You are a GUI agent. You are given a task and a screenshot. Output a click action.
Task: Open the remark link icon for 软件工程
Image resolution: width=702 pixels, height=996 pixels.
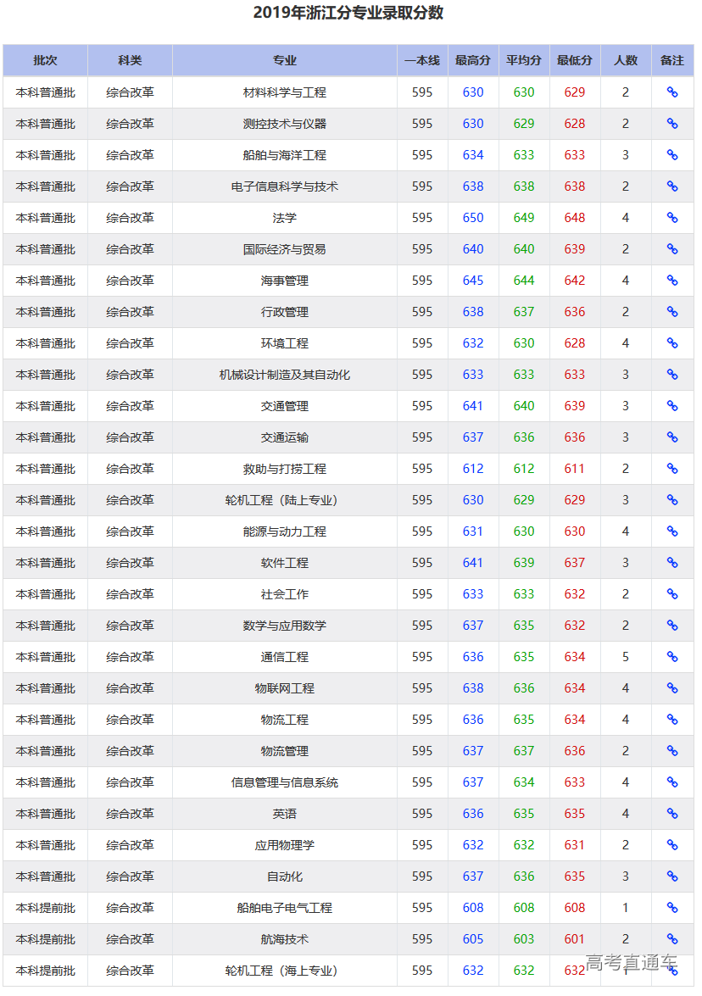(x=671, y=563)
